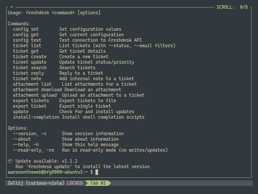
Task: Click the SCROLL: 0/5 indicator
Action: [232, 7]
